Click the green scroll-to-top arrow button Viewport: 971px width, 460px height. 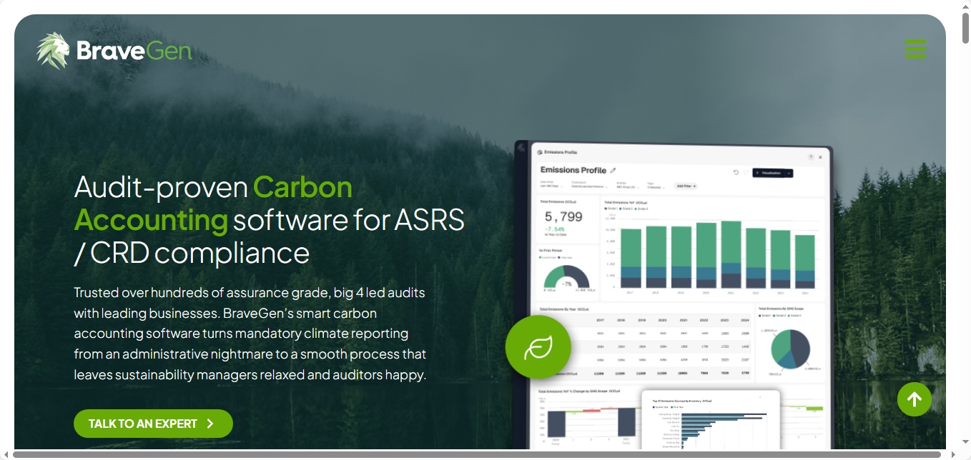(x=914, y=399)
